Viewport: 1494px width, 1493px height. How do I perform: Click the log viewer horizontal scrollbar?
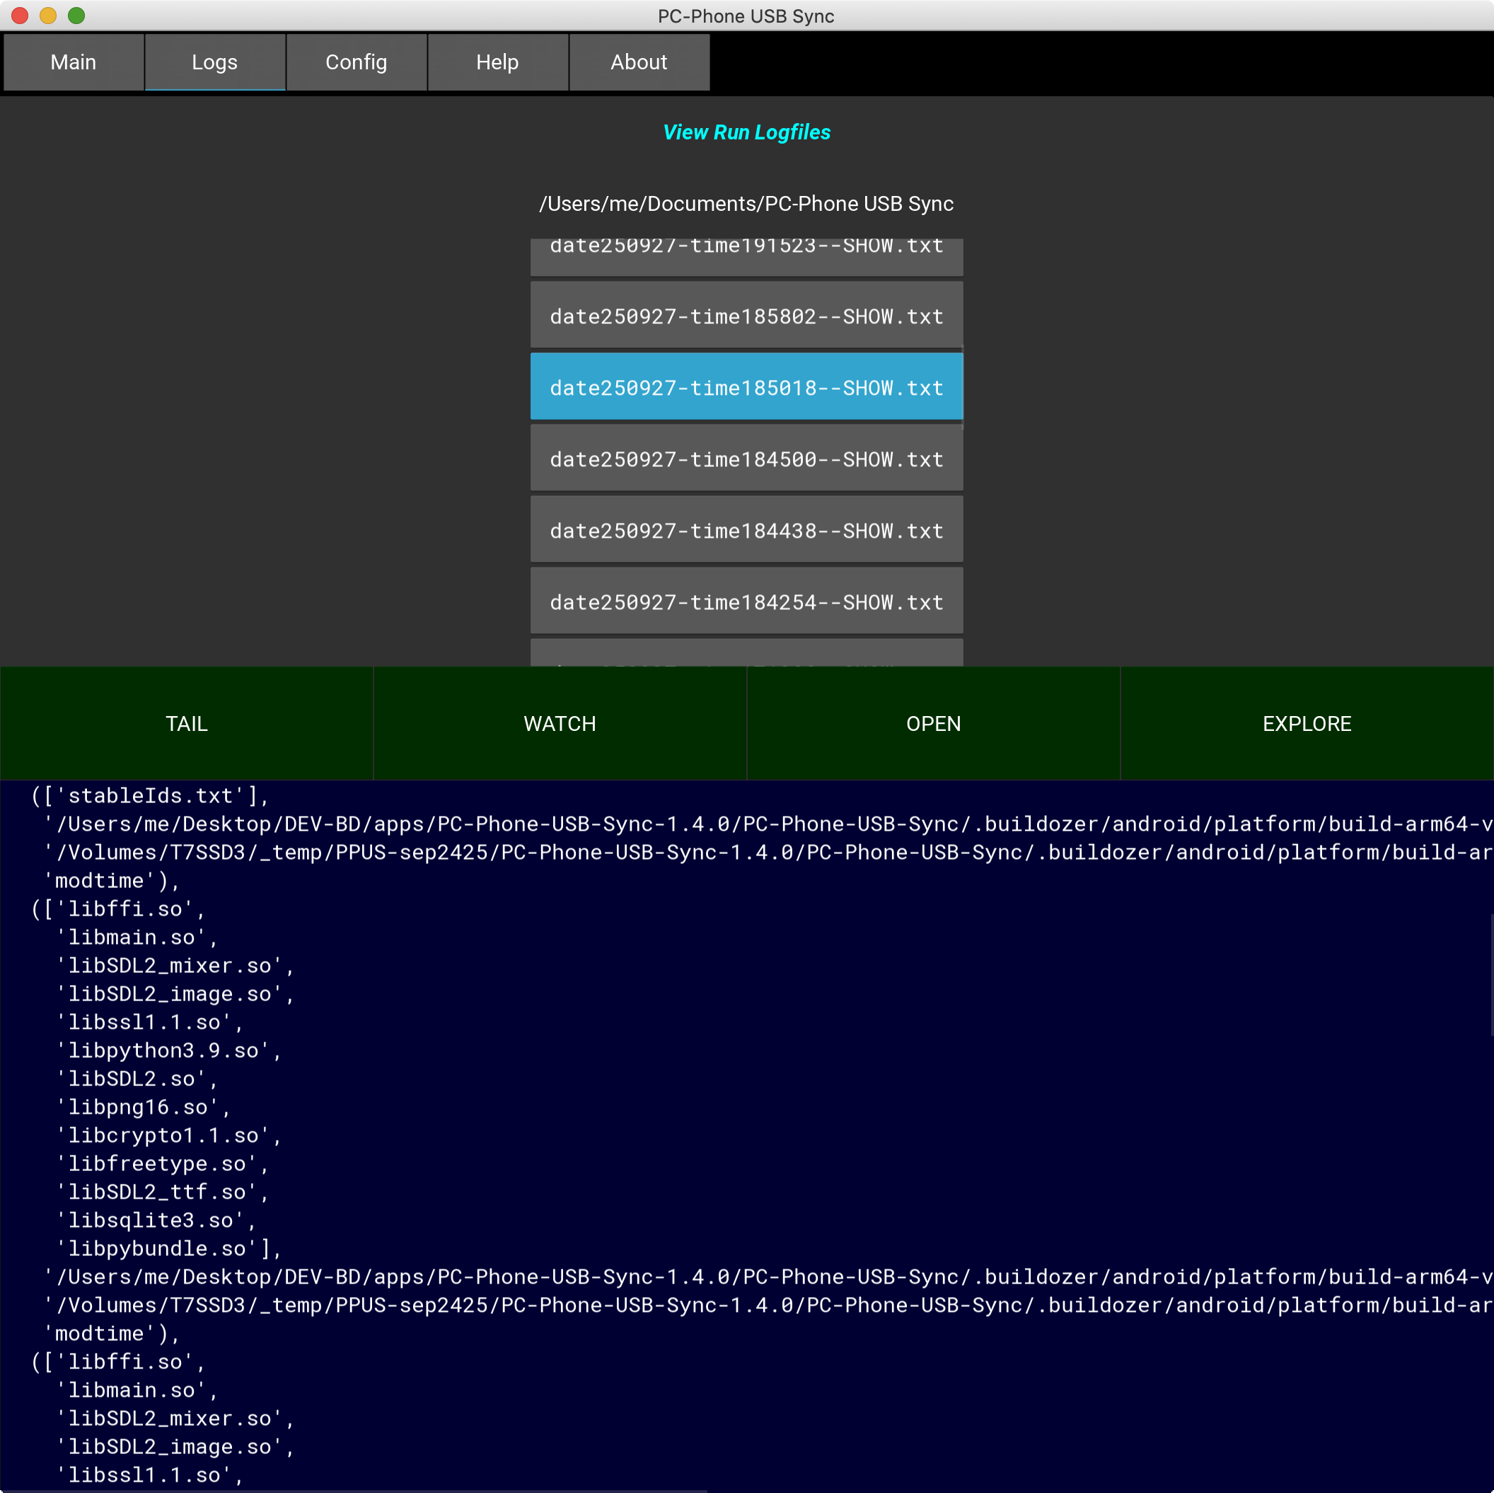[x=354, y=1490]
